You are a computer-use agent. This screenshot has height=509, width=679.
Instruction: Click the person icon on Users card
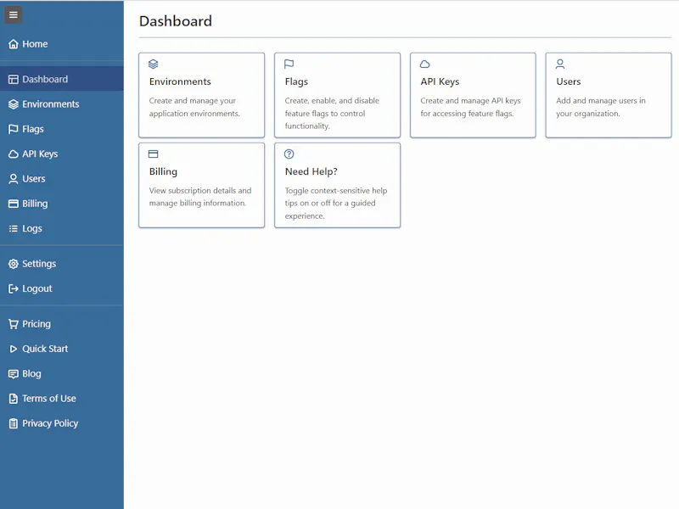tap(560, 64)
